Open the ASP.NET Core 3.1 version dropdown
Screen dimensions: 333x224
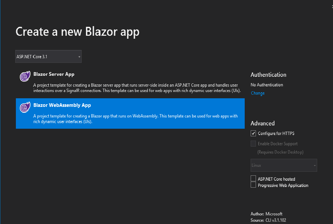[x=48, y=57]
